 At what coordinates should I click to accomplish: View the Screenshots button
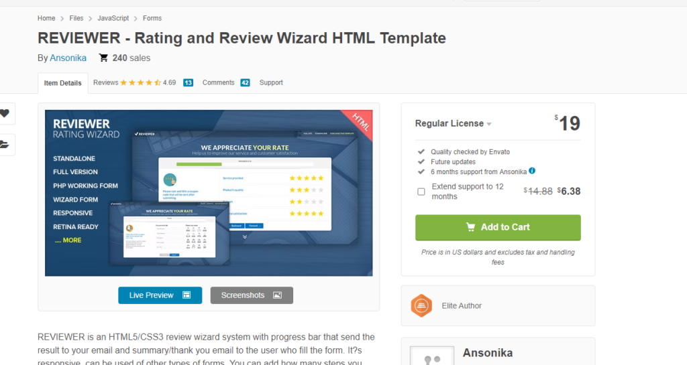252,295
